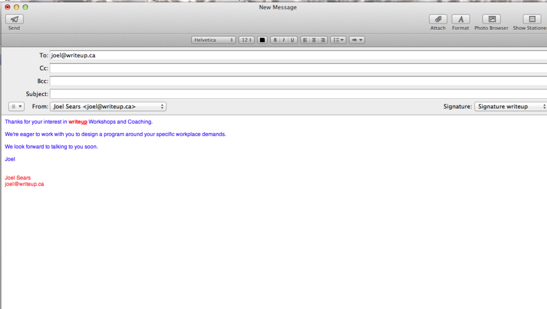Click the line 'We look forward to talking'
Screen dimensions: 547x309
51,147
